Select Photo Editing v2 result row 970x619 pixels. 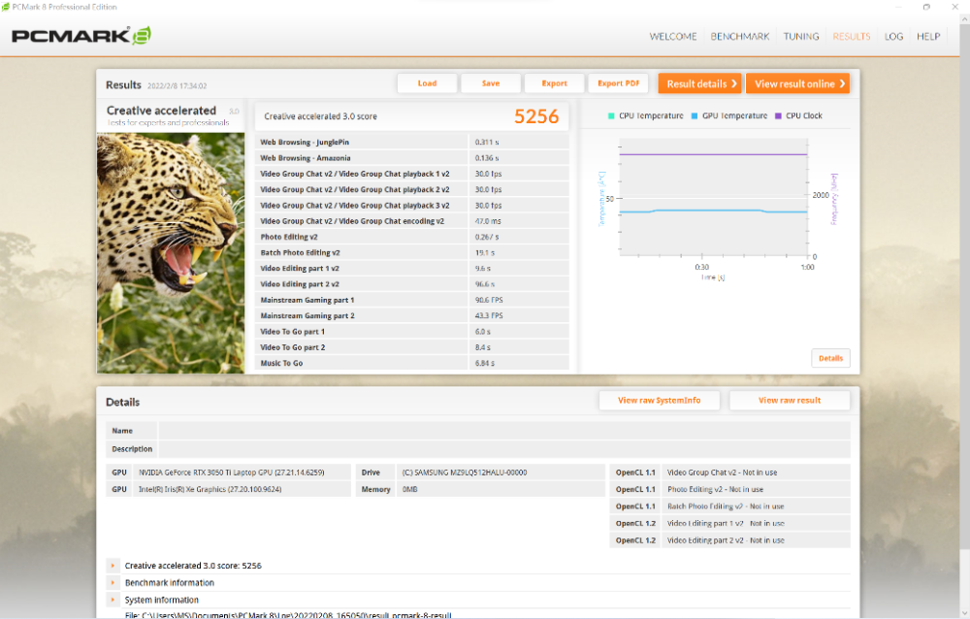(x=412, y=237)
